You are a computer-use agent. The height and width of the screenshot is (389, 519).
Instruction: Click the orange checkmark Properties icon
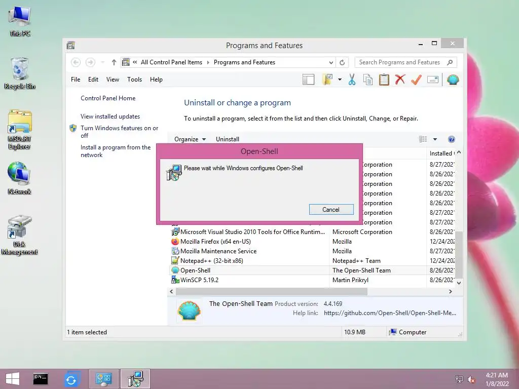(x=416, y=80)
